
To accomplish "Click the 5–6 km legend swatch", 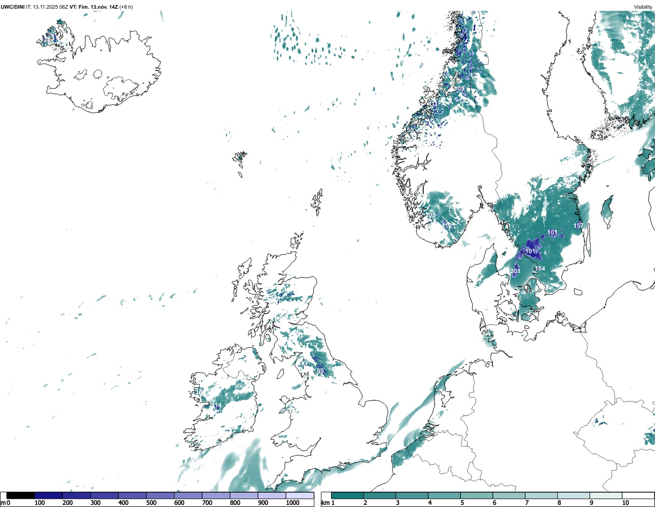I will point(476,496).
